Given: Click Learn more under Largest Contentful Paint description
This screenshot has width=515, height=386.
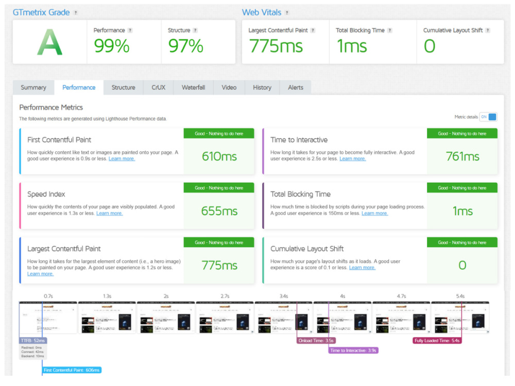Looking at the screenshot, I should click(40, 274).
